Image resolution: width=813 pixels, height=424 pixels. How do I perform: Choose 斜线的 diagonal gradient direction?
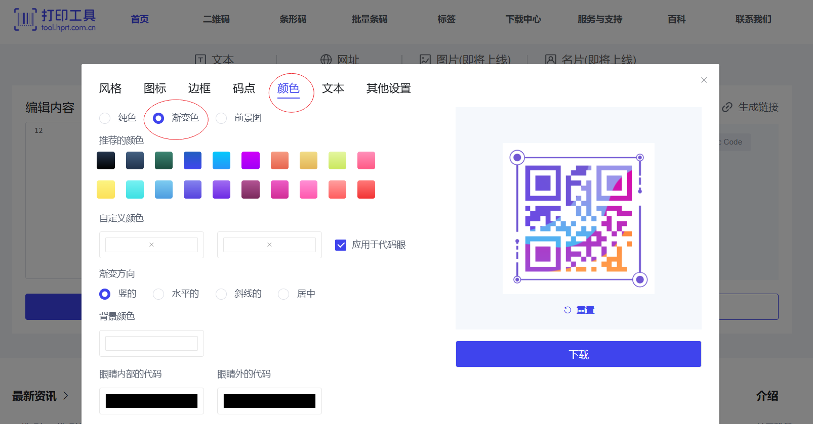click(221, 294)
